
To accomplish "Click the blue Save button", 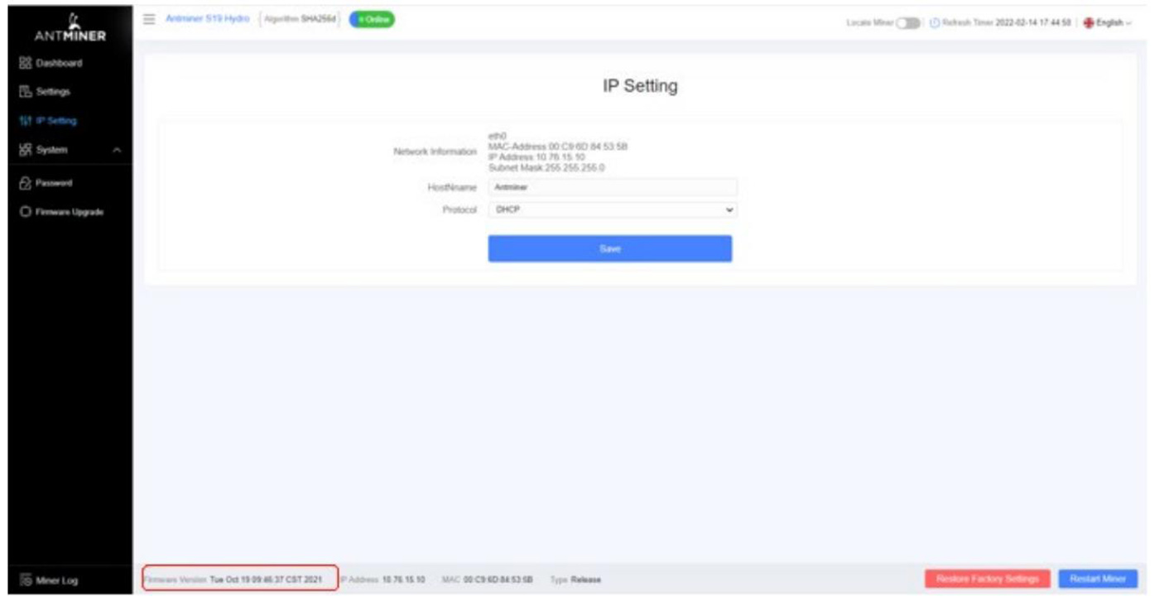I will coord(609,248).
